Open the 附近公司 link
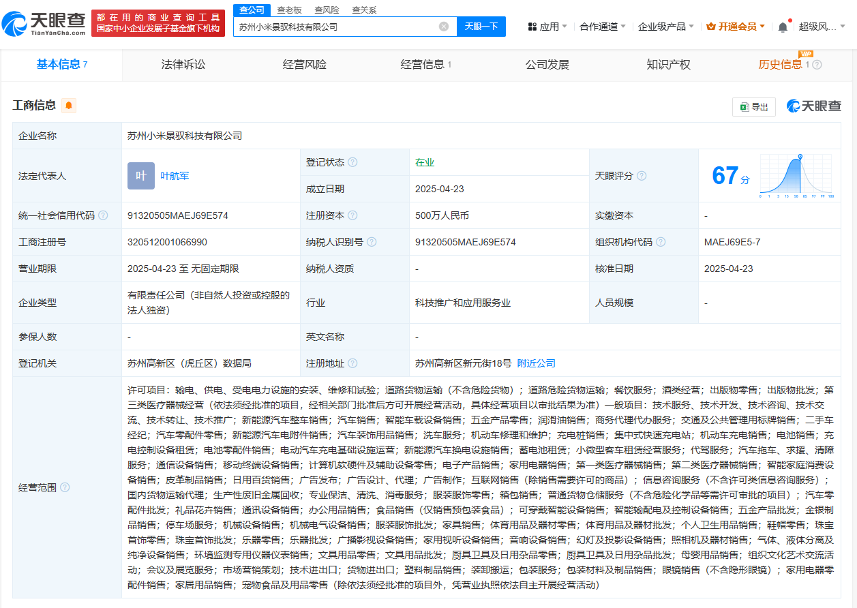The height and width of the screenshot is (608, 857). coord(536,363)
